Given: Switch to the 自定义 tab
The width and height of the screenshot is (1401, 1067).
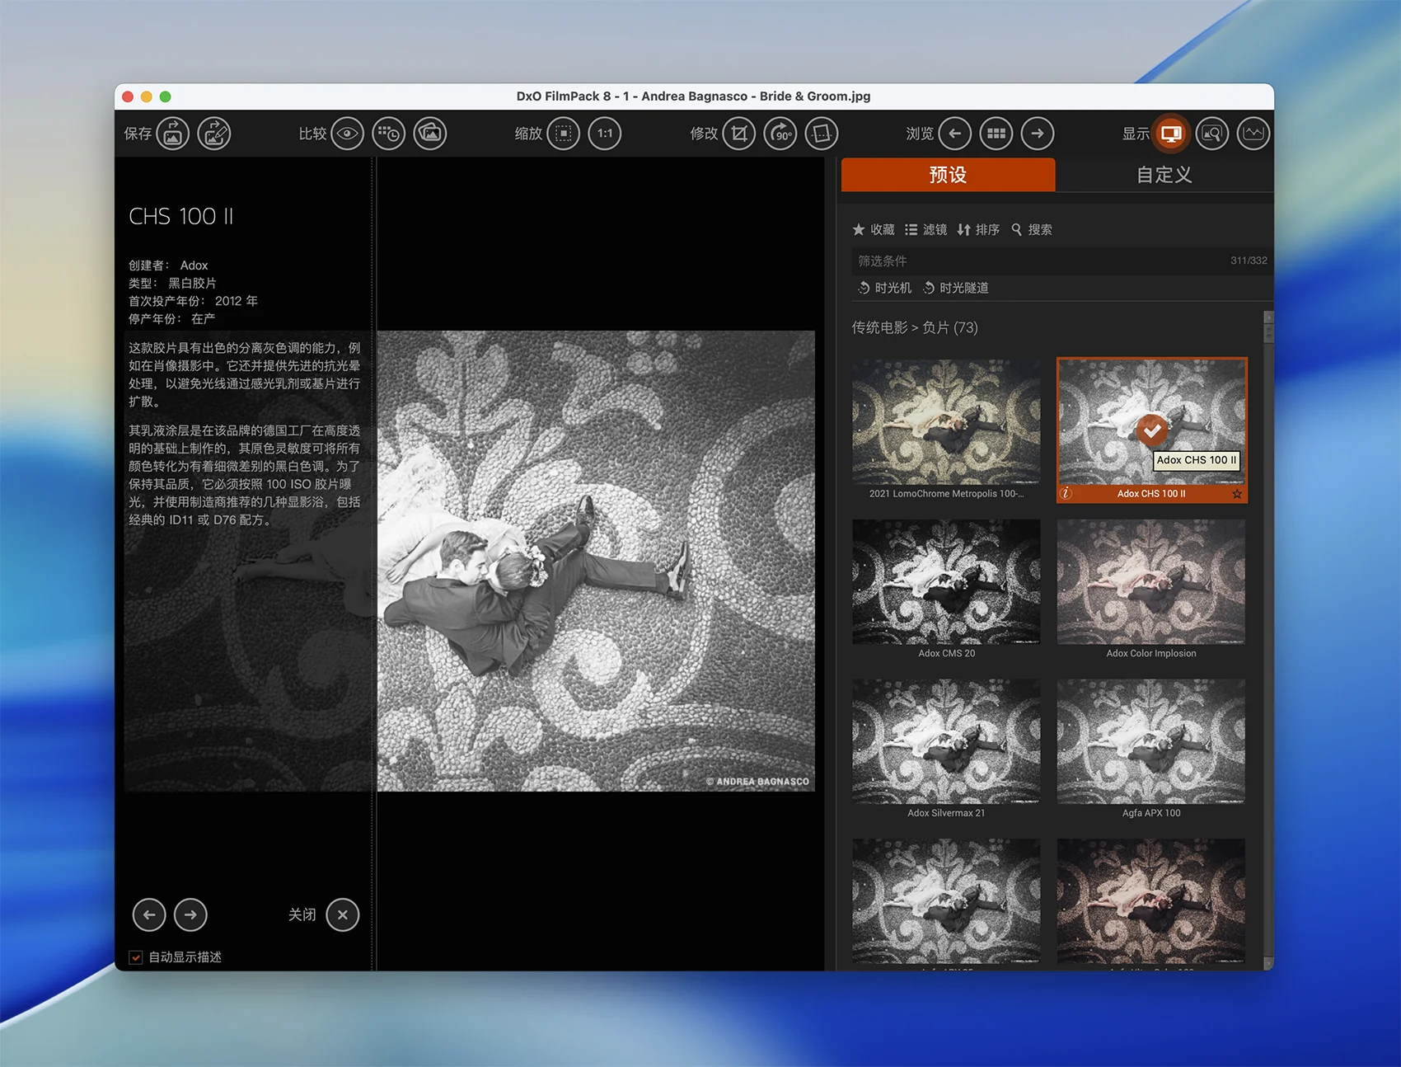Looking at the screenshot, I should (x=1164, y=175).
